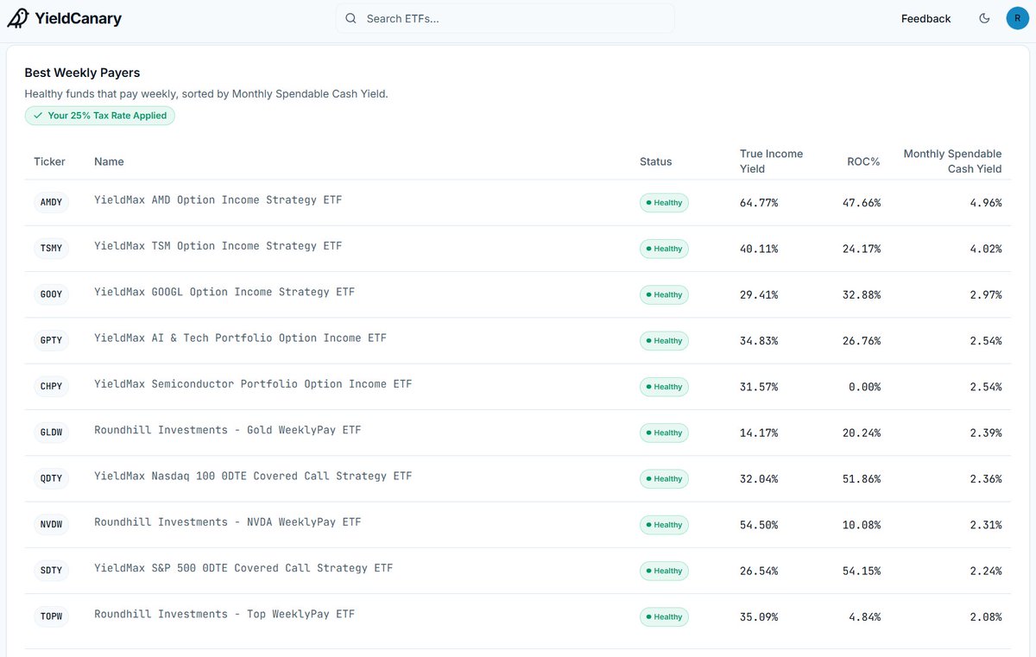The width and height of the screenshot is (1036, 657).
Task: Select YieldMax Nasdaq 100 0DTE ETF name
Action: click(253, 476)
